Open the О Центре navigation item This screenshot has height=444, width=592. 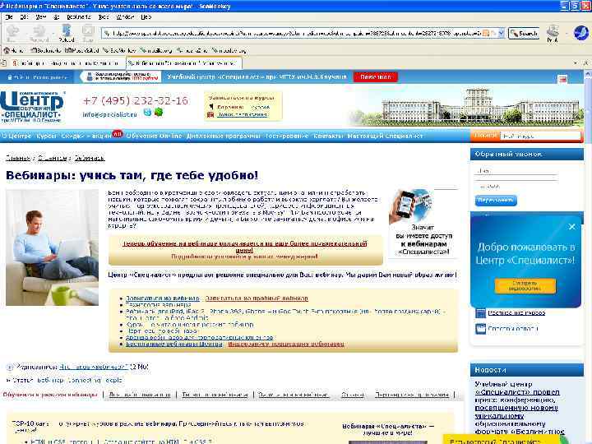click(x=16, y=136)
